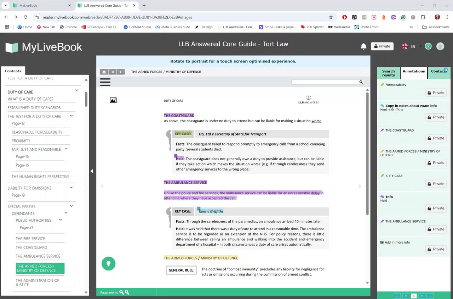453x299 pixels.
Task: Open THE ADMINISTRATION OF JUSTICE in contents
Action: click(x=38, y=282)
